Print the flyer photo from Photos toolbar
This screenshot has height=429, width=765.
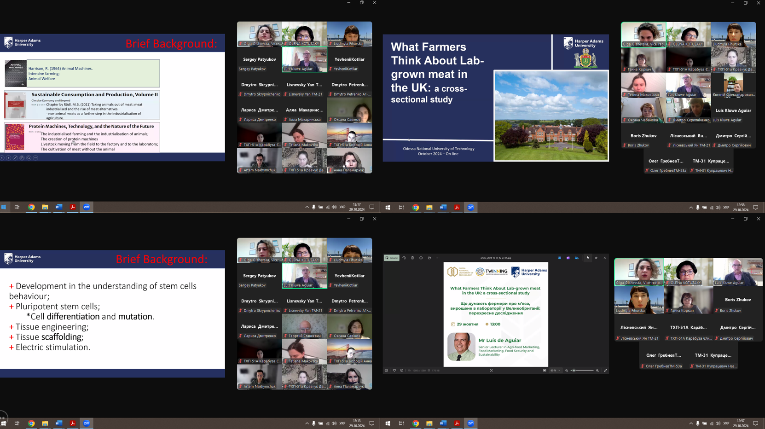click(421, 258)
